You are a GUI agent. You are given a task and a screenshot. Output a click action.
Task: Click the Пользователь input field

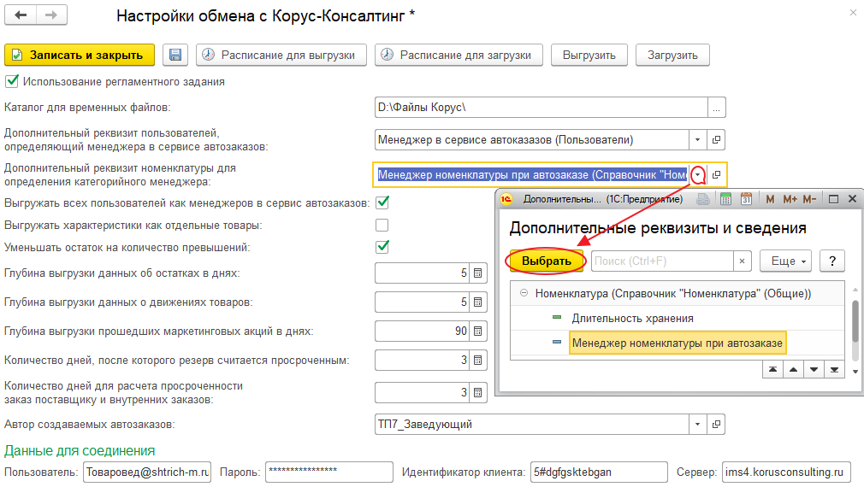point(147,472)
